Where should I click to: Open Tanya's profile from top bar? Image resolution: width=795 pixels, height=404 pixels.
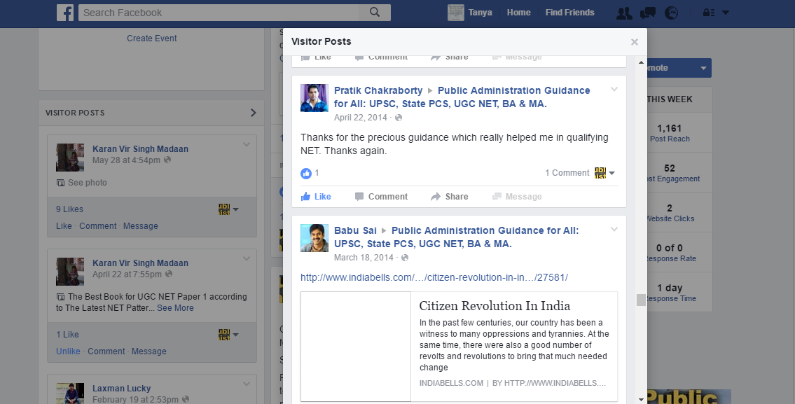pos(470,13)
